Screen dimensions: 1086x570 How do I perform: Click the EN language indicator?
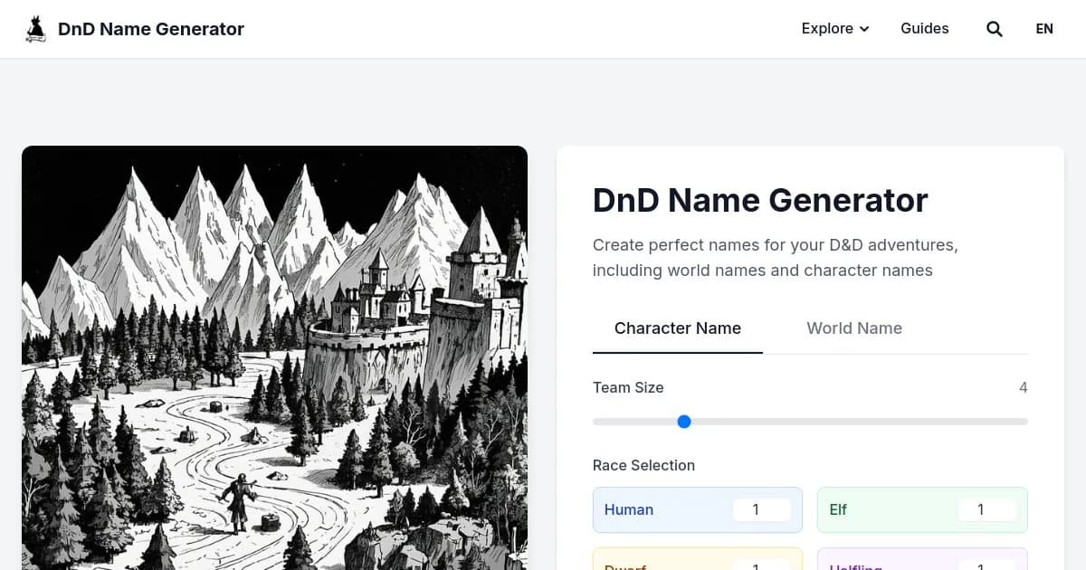[x=1043, y=28]
